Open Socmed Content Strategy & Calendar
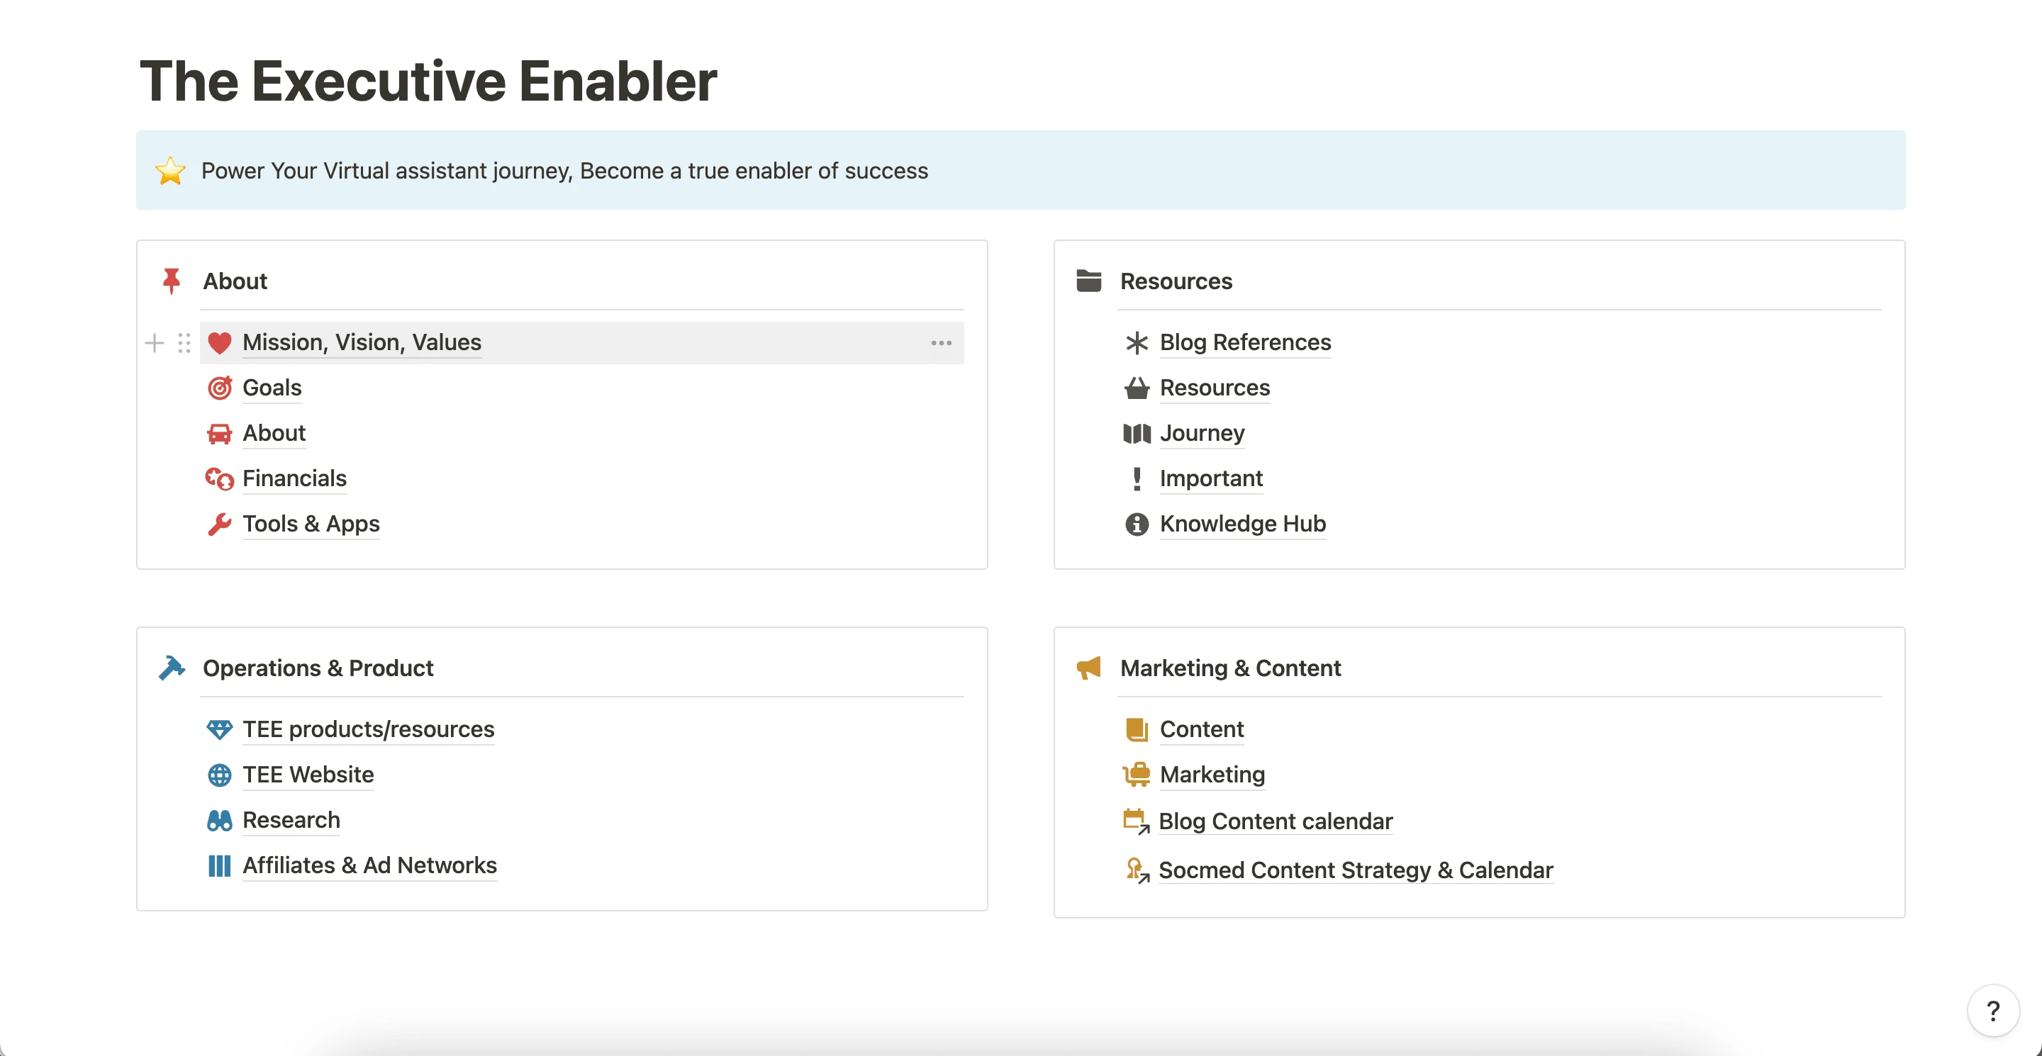Screen dimensions: 2042x1056 (x=1355, y=870)
